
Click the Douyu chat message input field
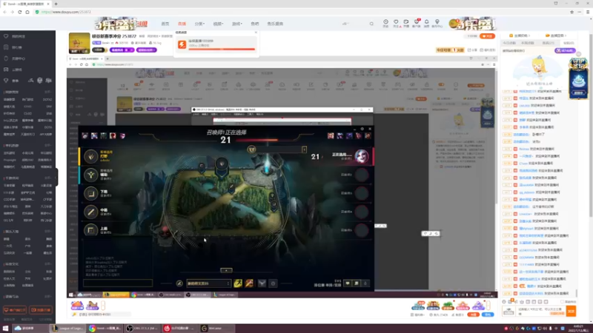coord(542,311)
